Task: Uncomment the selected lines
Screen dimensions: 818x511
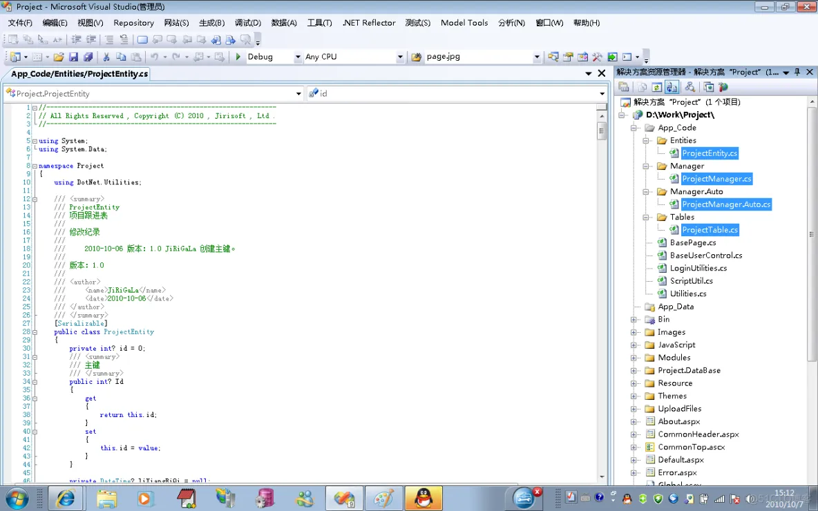Action: coord(124,39)
